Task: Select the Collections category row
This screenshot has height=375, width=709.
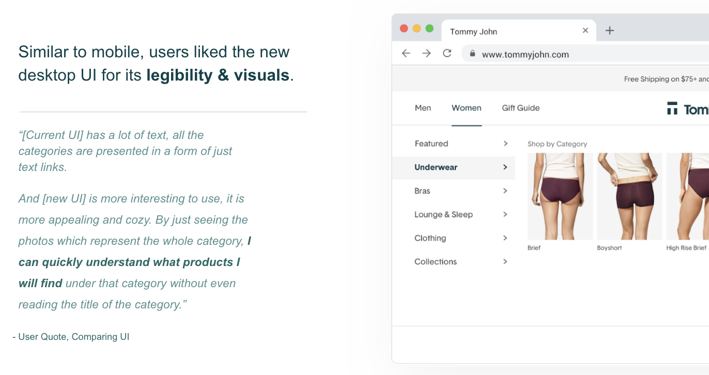Action: click(454, 262)
